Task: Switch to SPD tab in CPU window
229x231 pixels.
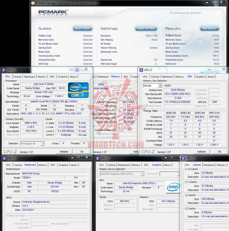Action: coord(52,77)
